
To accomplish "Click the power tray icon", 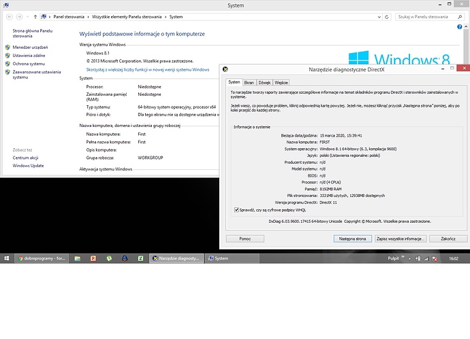I will [x=418, y=259].
